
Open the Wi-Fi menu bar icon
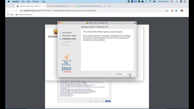150,1
